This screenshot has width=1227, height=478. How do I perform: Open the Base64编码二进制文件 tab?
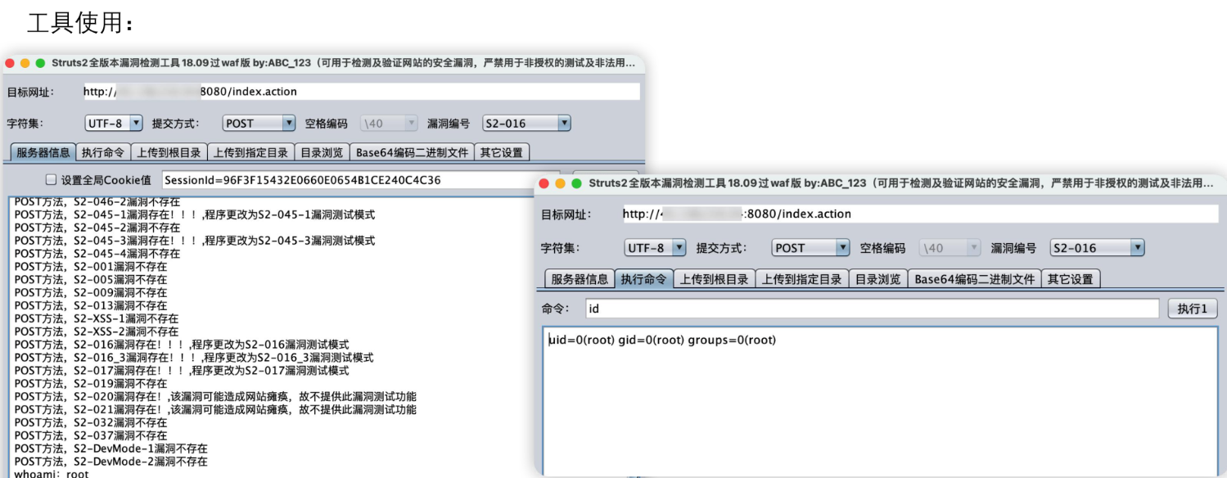(974, 278)
